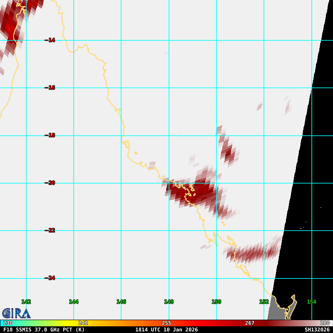
Task: Click the 1814 UTC 10 Jan 2026 timestamp
Action: (x=166, y=330)
